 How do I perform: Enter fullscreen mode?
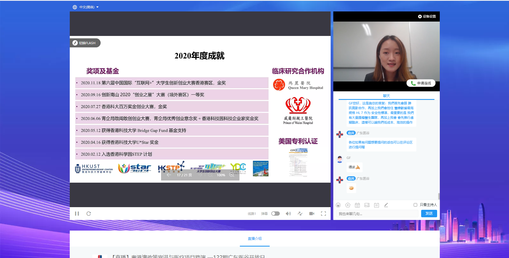pyautogui.click(x=323, y=214)
